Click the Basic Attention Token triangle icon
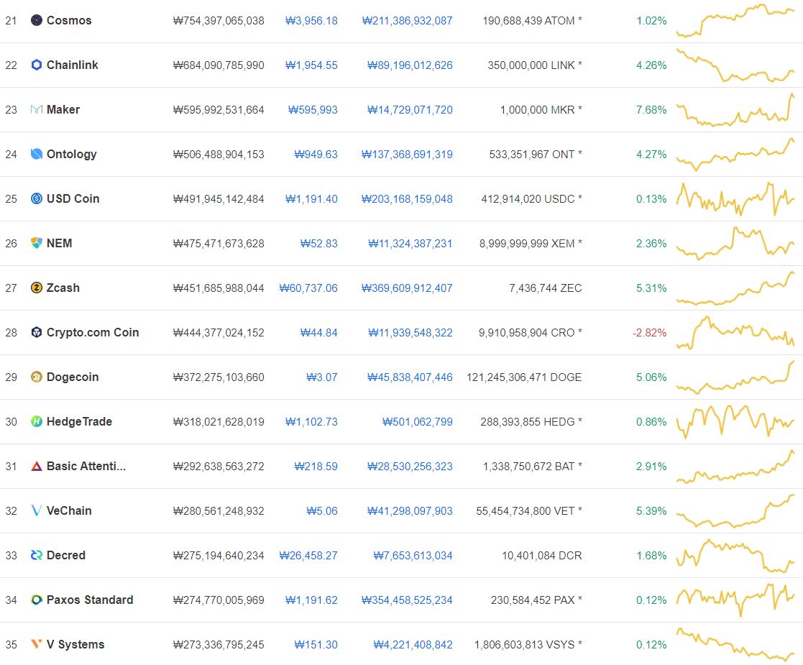Viewport: 803px width, 665px height. click(37, 466)
